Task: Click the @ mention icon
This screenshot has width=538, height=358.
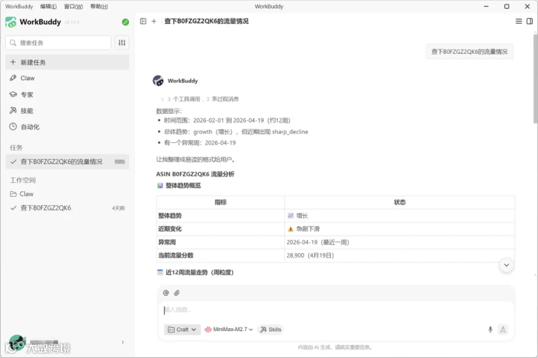Action: pyautogui.click(x=166, y=293)
